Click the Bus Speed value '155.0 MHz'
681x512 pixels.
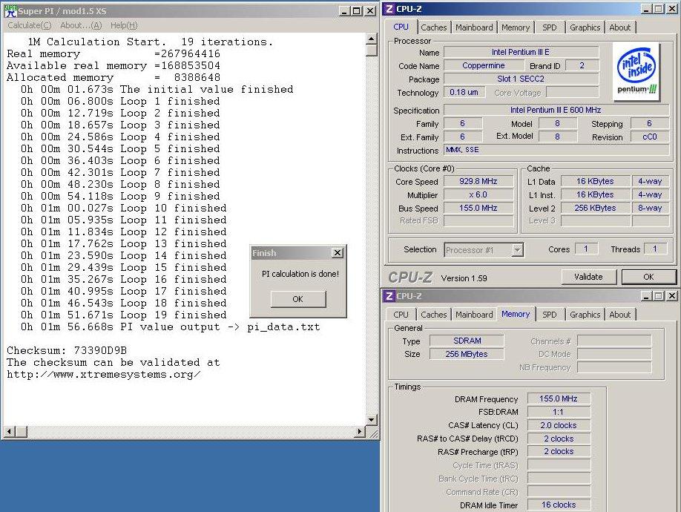478,208
